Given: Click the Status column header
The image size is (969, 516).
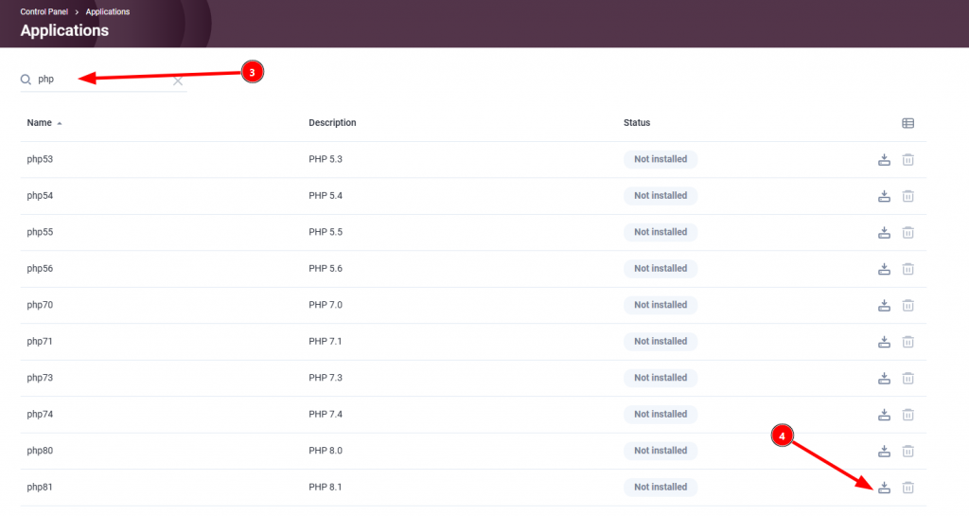Looking at the screenshot, I should click(x=637, y=123).
